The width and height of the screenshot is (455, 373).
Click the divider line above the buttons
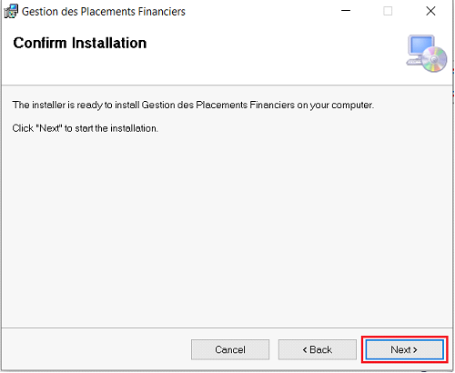[x=227, y=328]
